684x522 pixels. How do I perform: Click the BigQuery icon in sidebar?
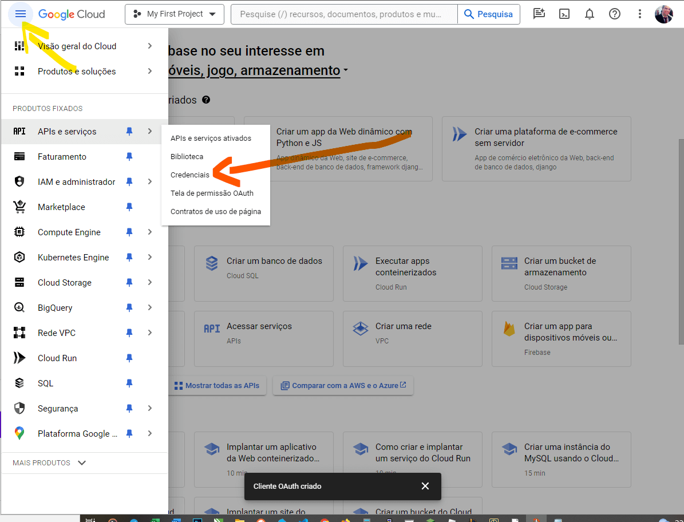[19, 308]
